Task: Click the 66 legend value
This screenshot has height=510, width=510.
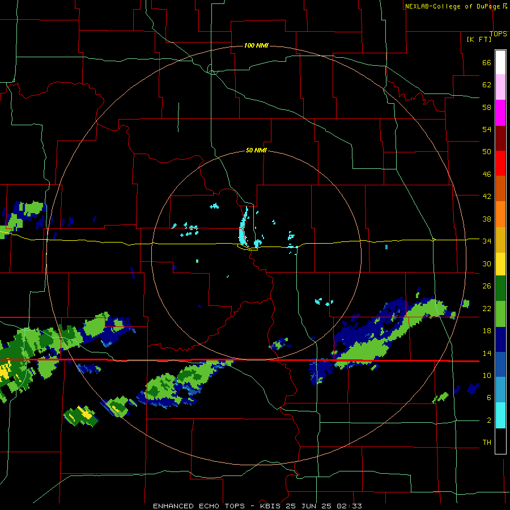Action: 487,63
